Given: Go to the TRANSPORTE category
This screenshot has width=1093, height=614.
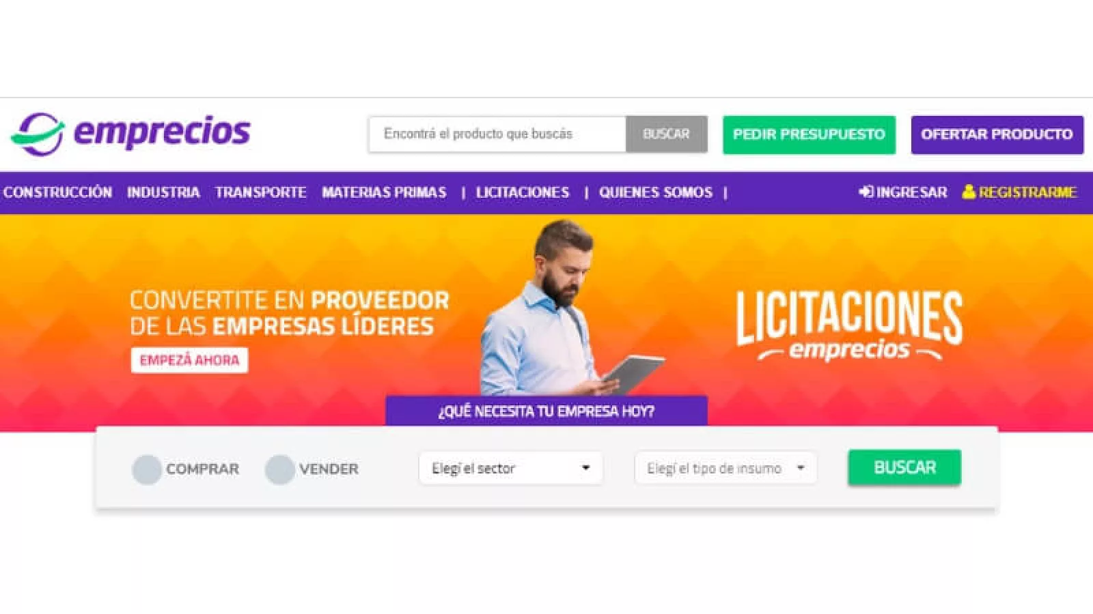Looking at the screenshot, I should [261, 192].
